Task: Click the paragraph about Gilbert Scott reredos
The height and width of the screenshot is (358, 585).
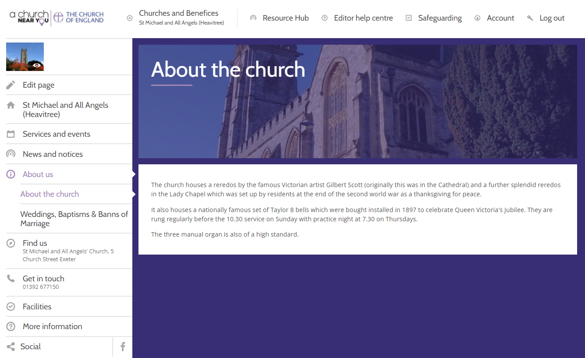Action: pyautogui.click(x=356, y=189)
